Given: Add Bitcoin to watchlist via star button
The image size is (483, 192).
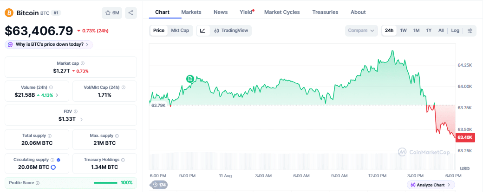Looking at the screenshot, I should (x=112, y=13).
